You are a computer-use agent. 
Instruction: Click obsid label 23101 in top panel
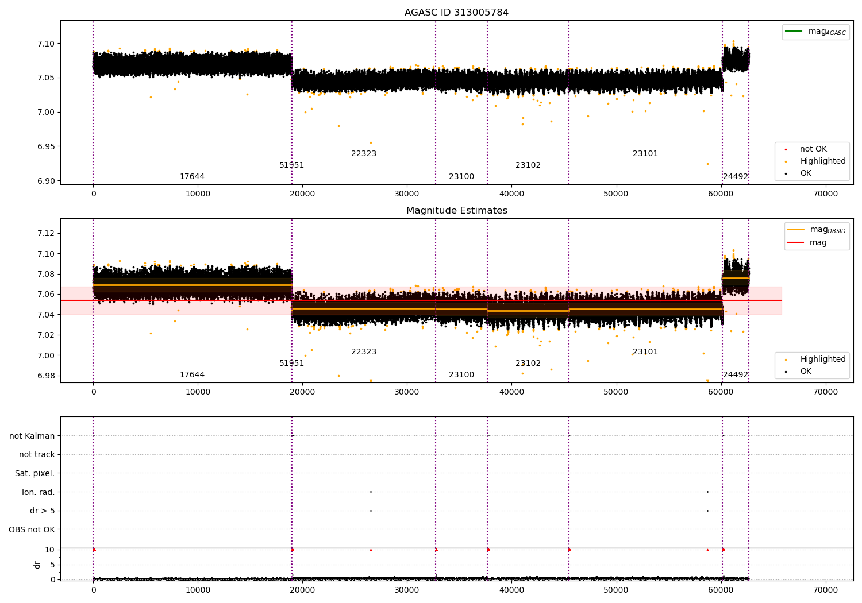(x=645, y=154)
